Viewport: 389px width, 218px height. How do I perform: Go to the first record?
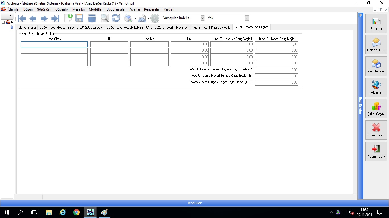click(22, 18)
